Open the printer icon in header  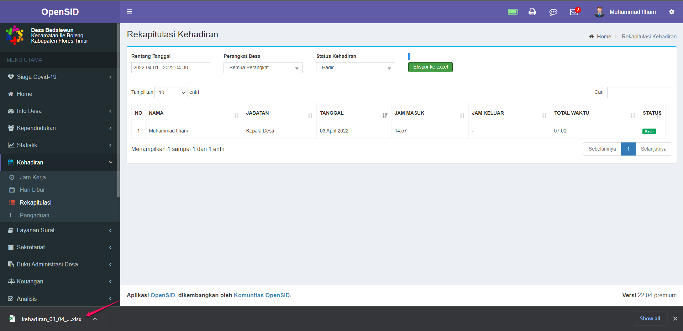[x=532, y=12]
